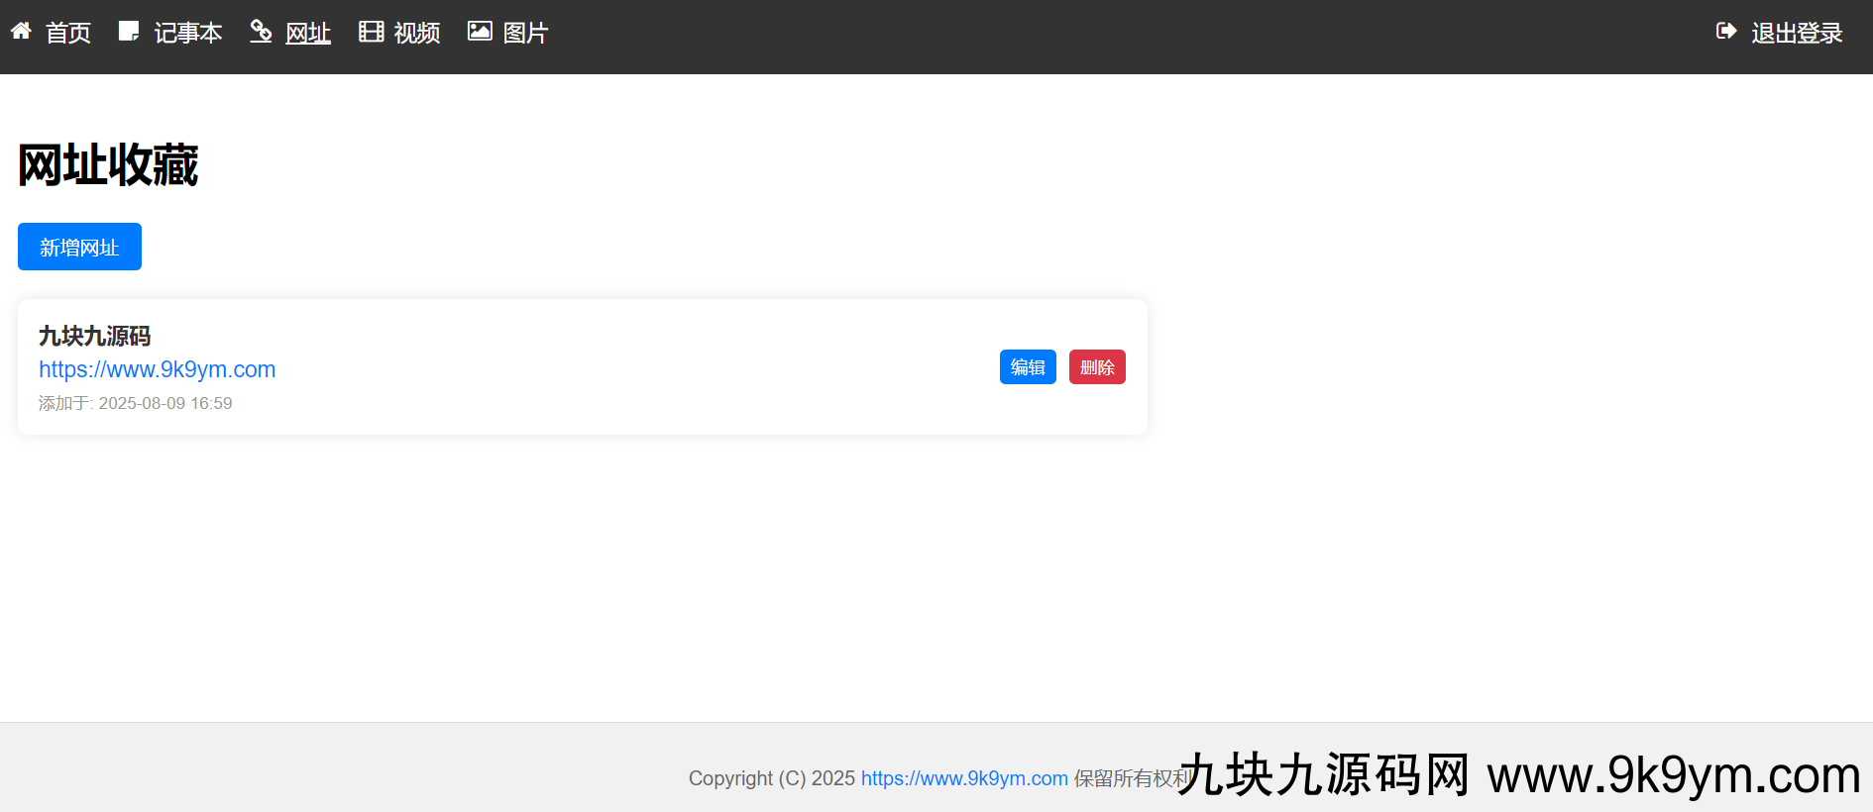The width and height of the screenshot is (1873, 812).
Task: Click the home icon in navbar
Action: click(21, 32)
